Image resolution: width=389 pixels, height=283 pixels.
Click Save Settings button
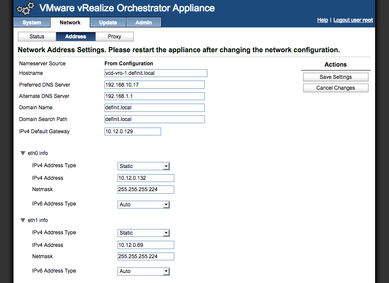(336, 77)
